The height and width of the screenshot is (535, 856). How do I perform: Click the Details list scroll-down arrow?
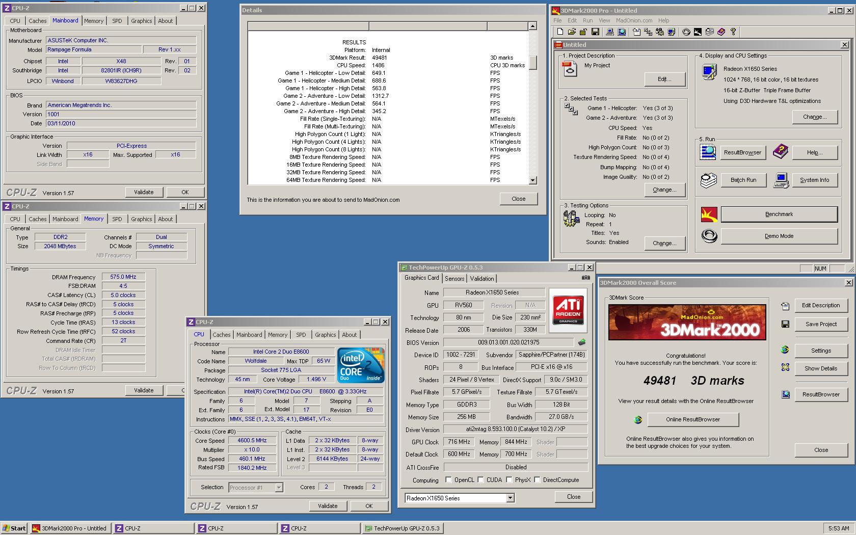click(x=532, y=180)
